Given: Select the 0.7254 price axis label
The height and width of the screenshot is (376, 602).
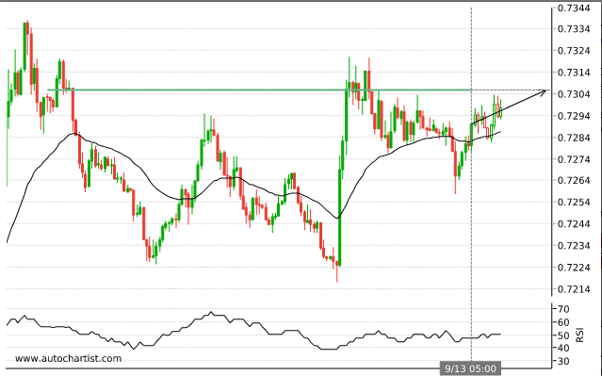Looking at the screenshot, I should (574, 202).
